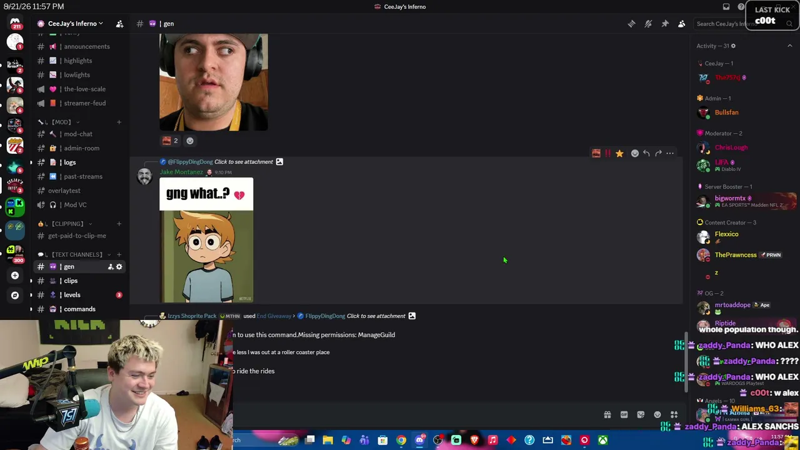The width and height of the screenshot is (800, 450).
Task: Add the star reaction to hovered message
Action: (x=619, y=153)
